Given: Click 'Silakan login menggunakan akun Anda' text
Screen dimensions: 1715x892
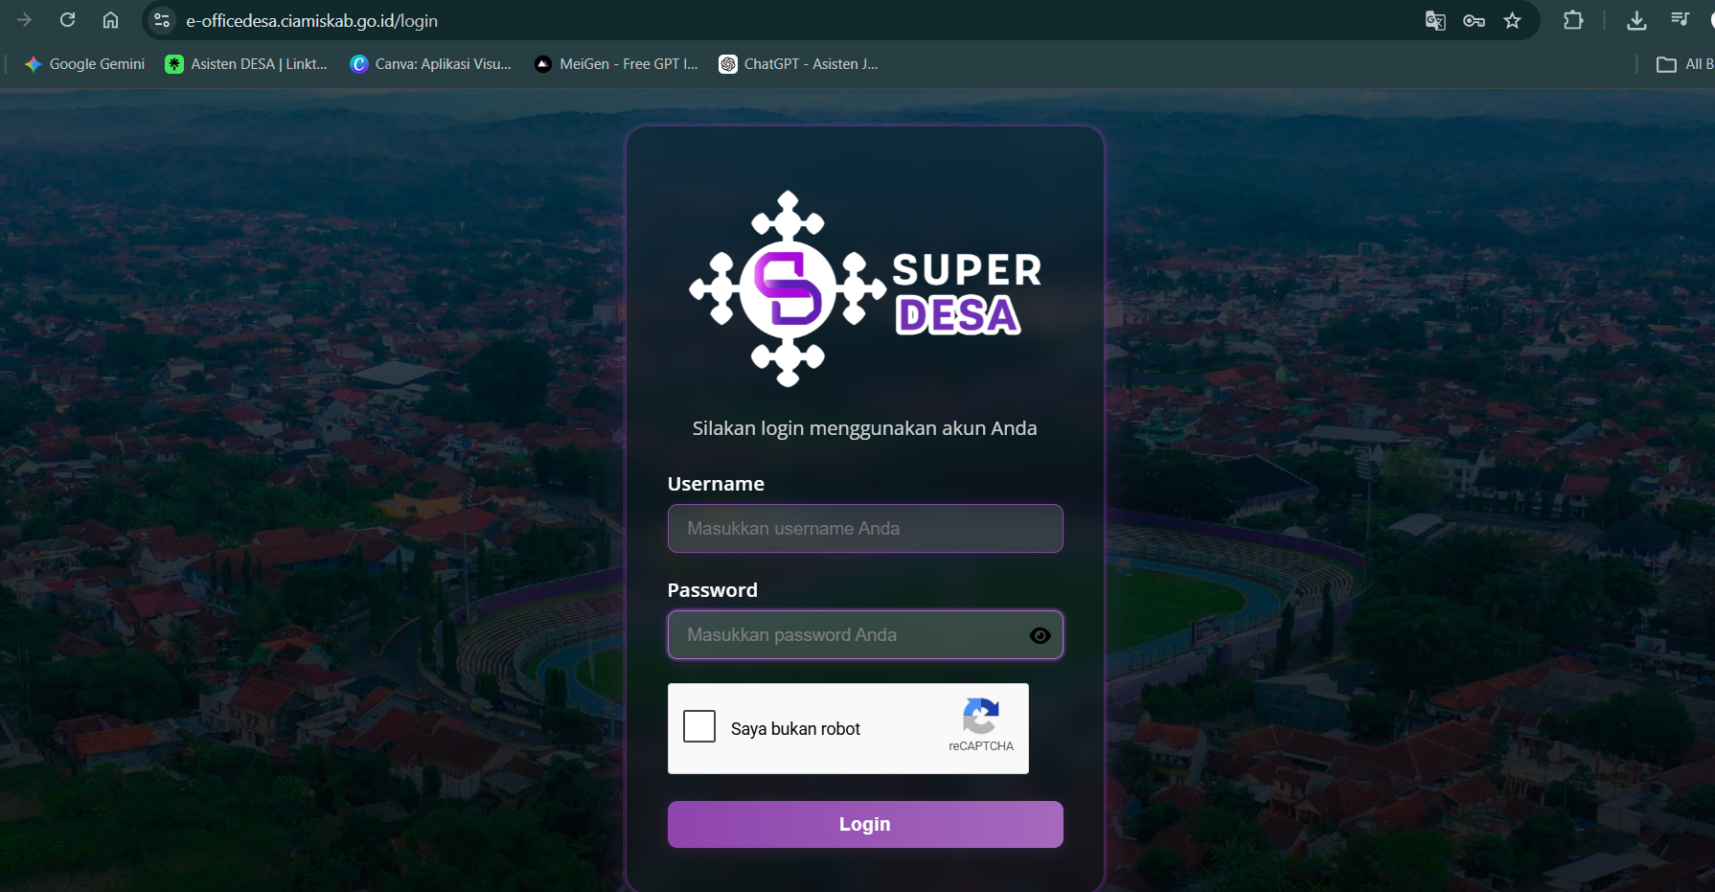Looking at the screenshot, I should [x=864, y=428].
